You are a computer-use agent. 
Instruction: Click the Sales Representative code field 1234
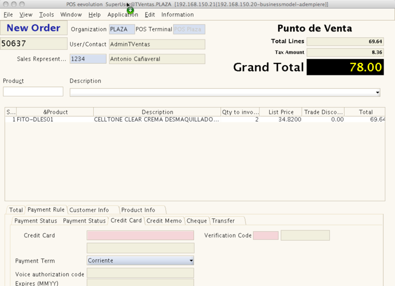88,59
